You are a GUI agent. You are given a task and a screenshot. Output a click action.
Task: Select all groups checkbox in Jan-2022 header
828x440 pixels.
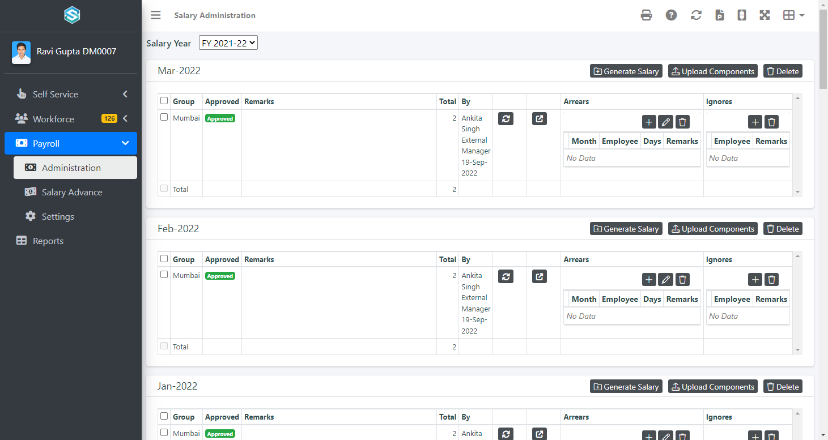164,416
